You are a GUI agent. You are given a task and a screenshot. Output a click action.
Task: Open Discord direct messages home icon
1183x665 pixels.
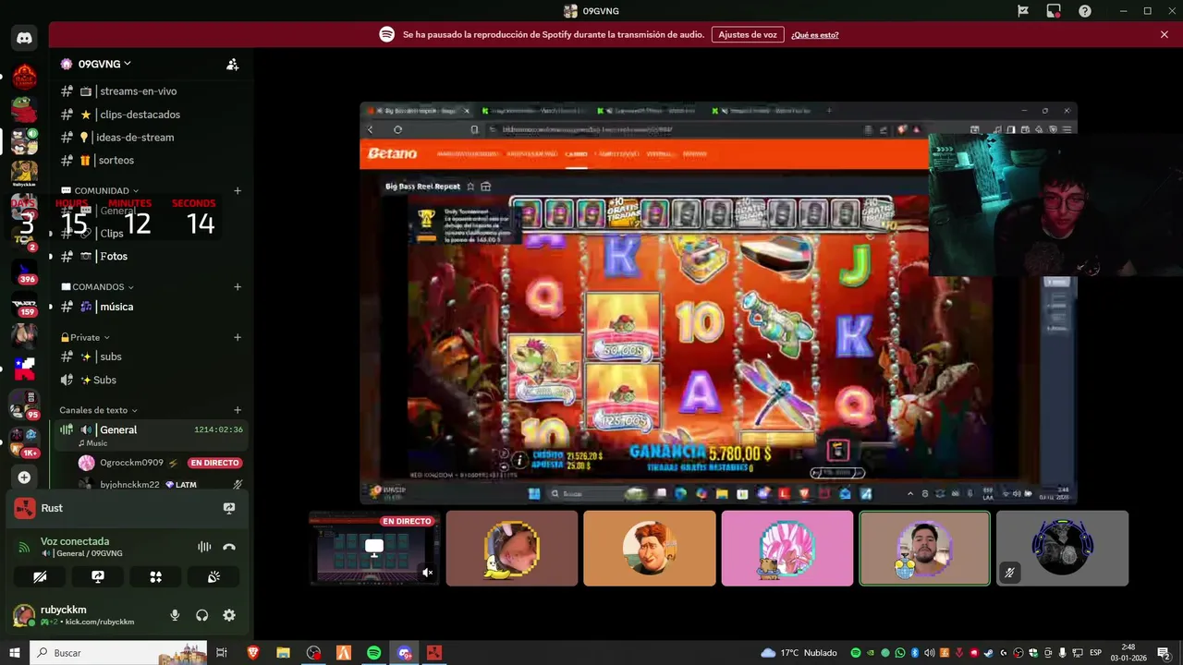coord(24,38)
